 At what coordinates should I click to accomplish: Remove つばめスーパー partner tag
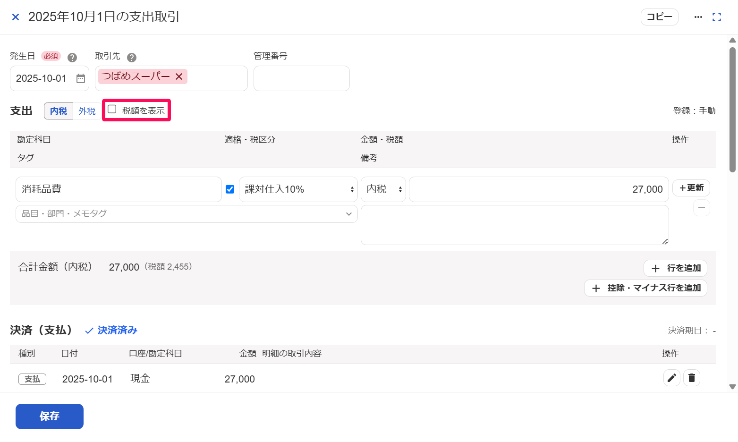(x=179, y=76)
